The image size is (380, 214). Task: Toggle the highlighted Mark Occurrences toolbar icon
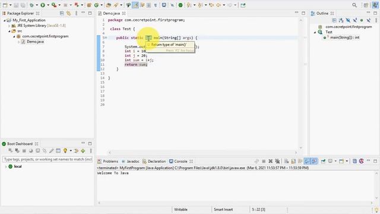(x=135, y=5)
